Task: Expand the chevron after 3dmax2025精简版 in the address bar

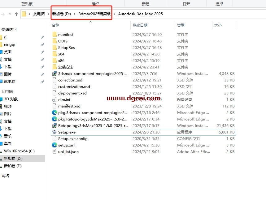Action: pyautogui.click(x=115, y=14)
